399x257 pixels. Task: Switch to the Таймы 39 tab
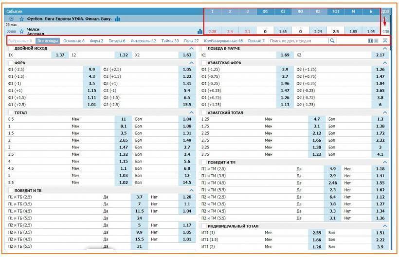(x=170, y=41)
